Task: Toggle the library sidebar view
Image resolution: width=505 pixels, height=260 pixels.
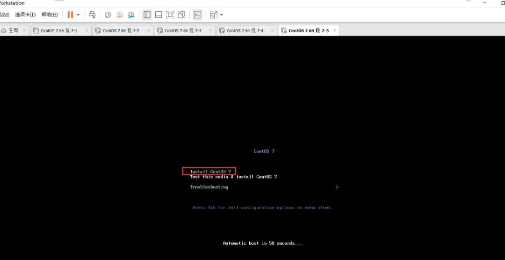Action: [147, 14]
